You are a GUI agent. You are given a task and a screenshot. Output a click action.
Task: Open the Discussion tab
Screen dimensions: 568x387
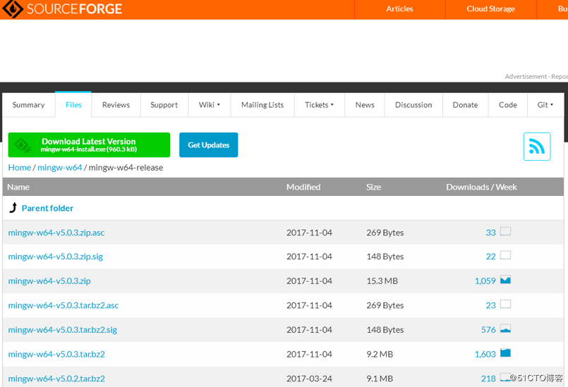[413, 104]
